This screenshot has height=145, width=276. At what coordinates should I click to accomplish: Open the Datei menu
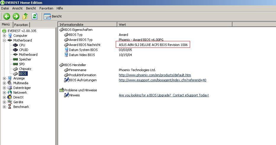tap(5, 8)
